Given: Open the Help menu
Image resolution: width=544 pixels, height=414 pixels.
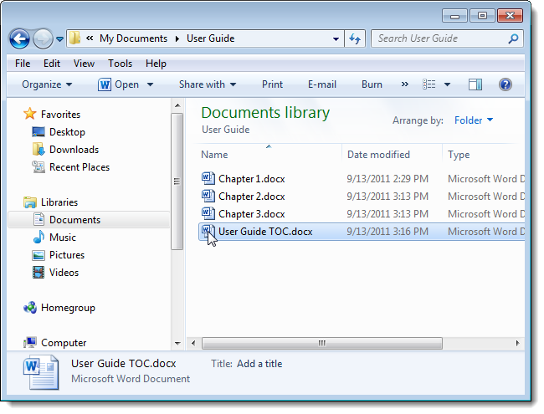Looking at the screenshot, I should click(156, 64).
